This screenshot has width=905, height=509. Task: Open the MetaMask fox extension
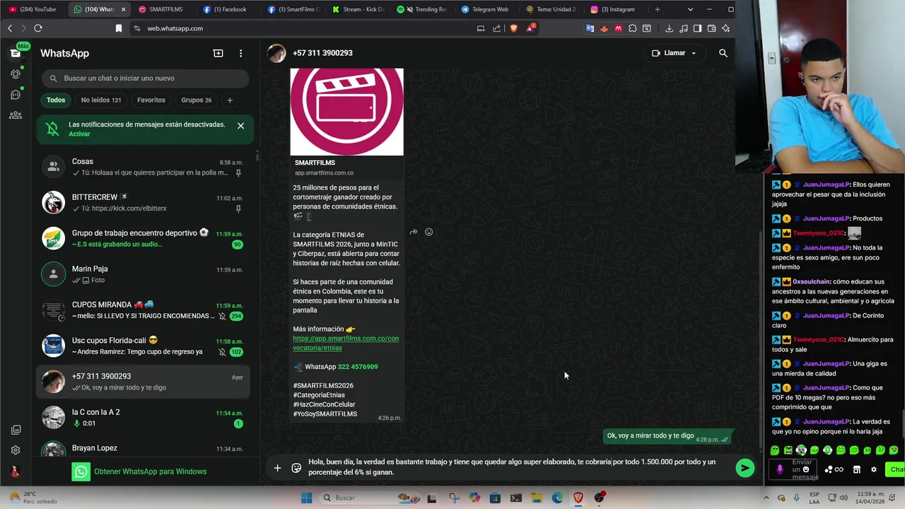(x=604, y=28)
